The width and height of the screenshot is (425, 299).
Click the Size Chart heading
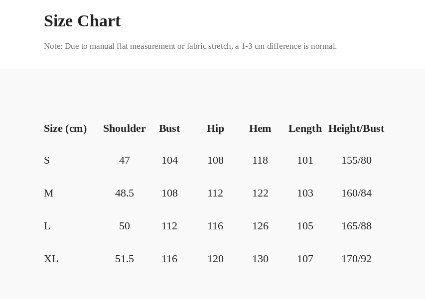[x=82, y=21]
